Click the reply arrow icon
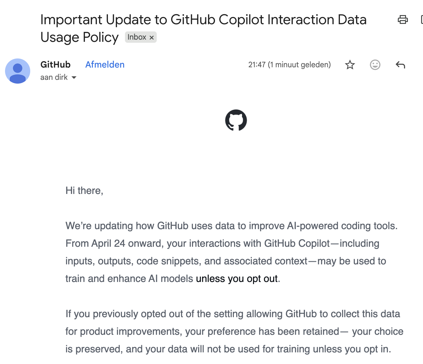 [x=400, y=65]
